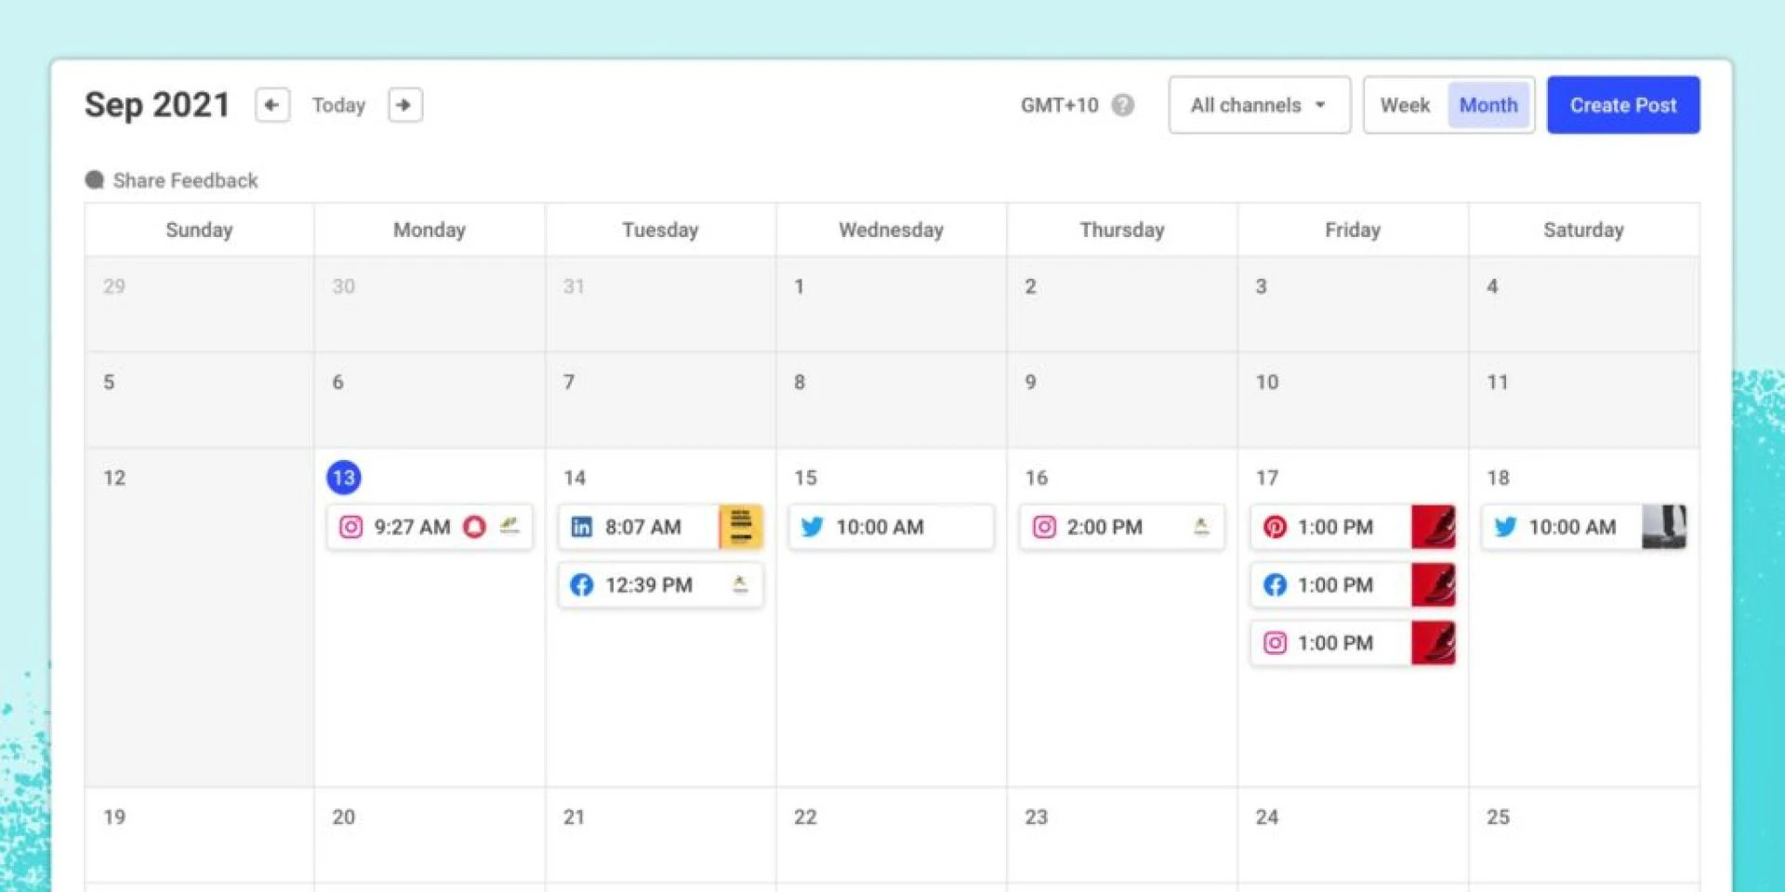Enable Month view
The height and width of the screenshot is (892, 1785).
point(1488,105)
